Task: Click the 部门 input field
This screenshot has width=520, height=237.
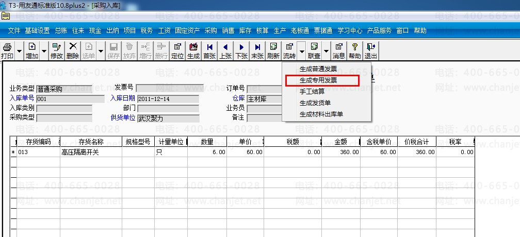Action: tap(168, 109)
